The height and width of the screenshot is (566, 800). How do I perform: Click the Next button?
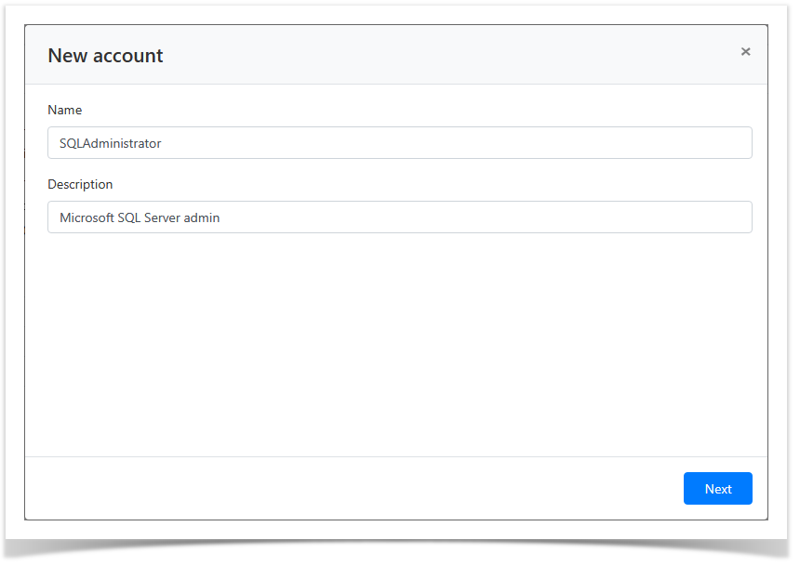[x=717, y=489]
